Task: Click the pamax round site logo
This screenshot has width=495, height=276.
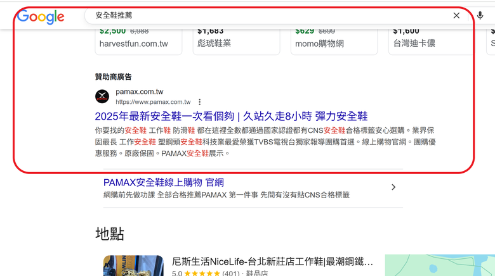Action: [x=102, y=96]
